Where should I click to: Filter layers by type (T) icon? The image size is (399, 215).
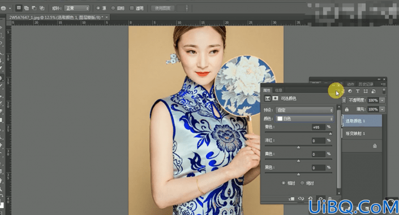coord(358,91)
